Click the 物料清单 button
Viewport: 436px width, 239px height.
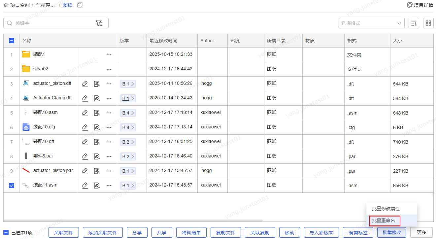tap(191, 232)
